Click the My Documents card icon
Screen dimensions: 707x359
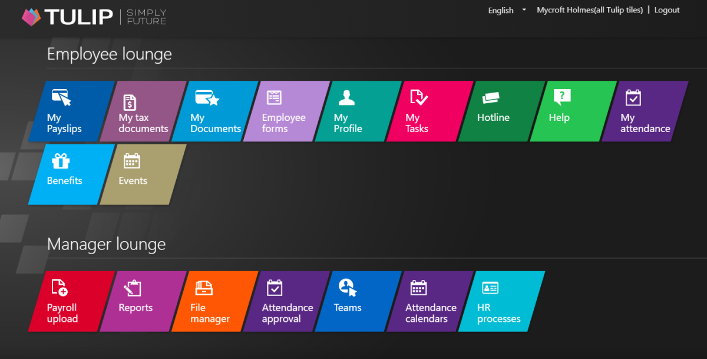[207, 98]
